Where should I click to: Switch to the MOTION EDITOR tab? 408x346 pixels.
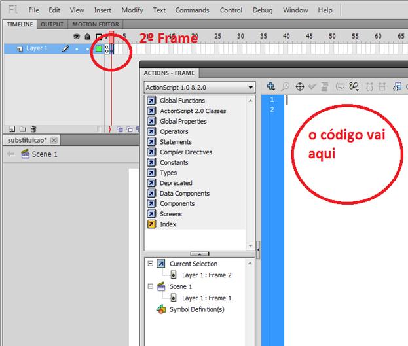96,24
